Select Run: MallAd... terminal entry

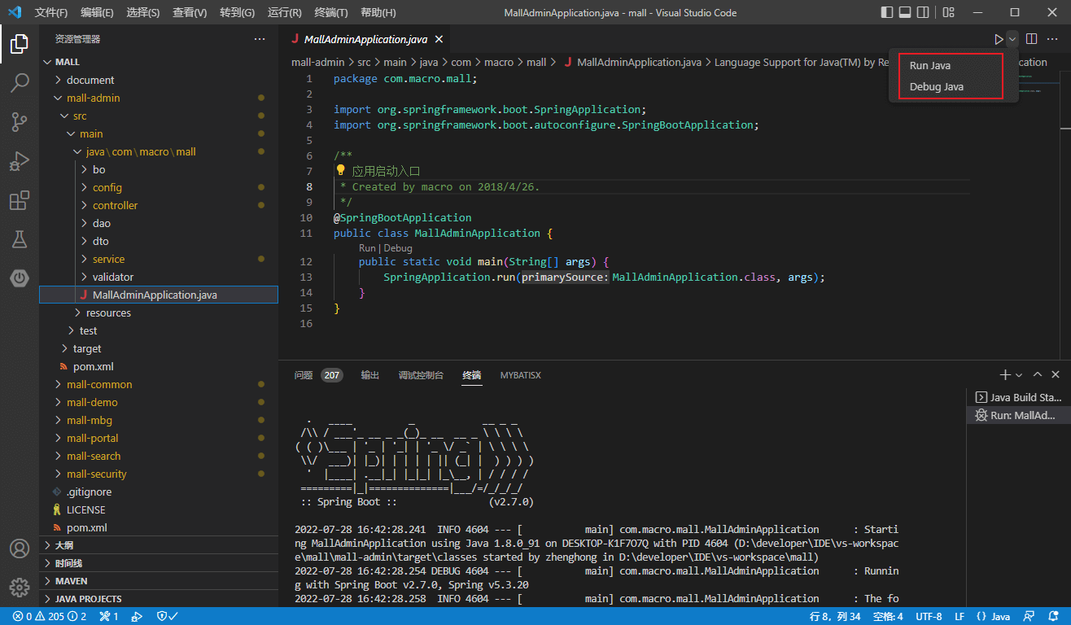click(1018, 415)
